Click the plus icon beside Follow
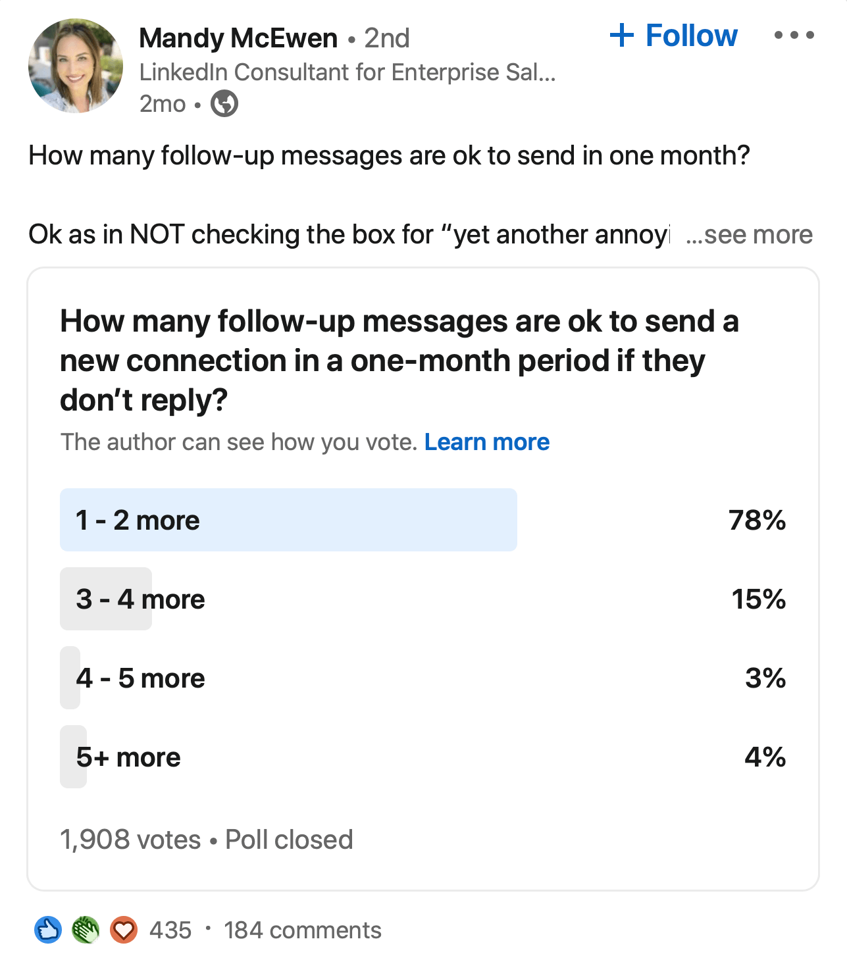 622,36
